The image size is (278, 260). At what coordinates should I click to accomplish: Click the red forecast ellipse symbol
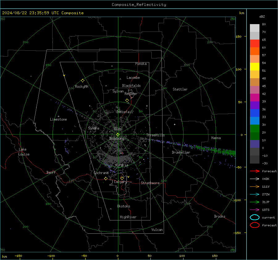pos(255,225)
